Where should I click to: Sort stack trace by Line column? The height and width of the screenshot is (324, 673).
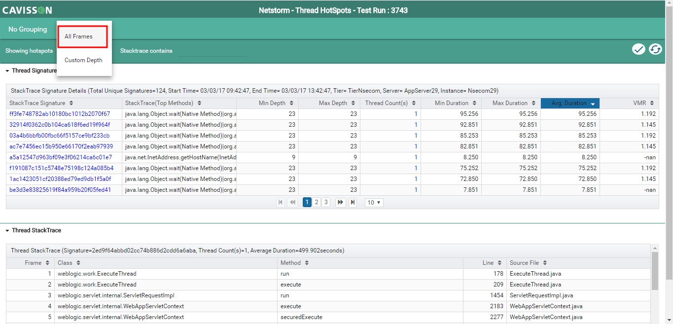pos(499,263)
